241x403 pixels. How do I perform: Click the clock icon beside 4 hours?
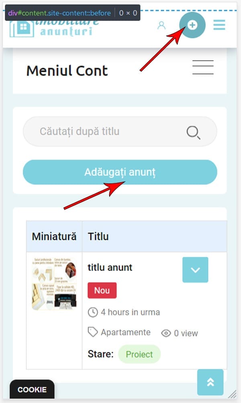click(x=93, y=313)
